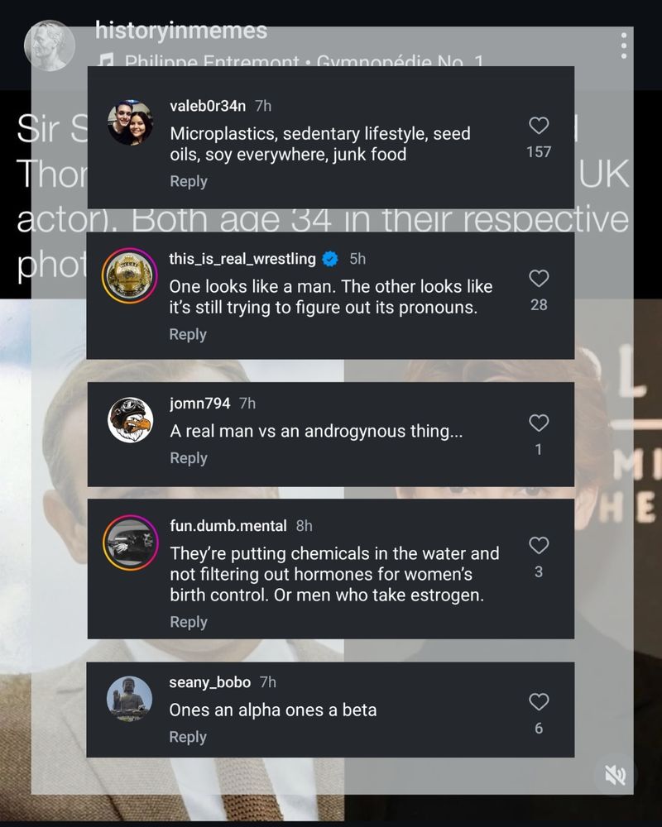Tap the heart on jomn794's comment

coord(539,423)
